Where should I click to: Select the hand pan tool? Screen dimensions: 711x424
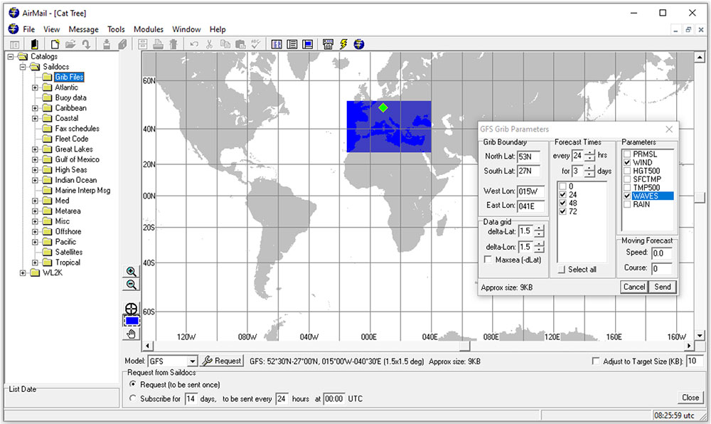pos(131,334)
